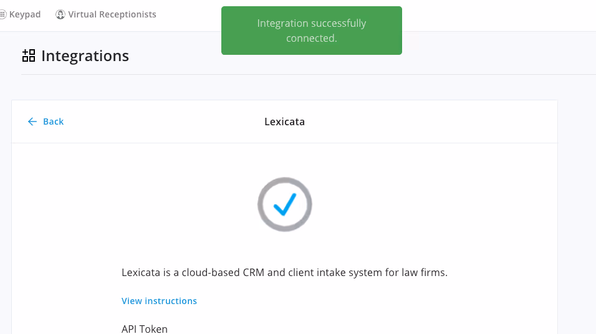
Task: Open the Virtual Receptionists tab
Action: [x=106, y=14]
